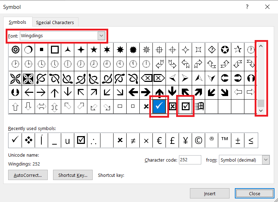Pick the small filled black square symbol

41,50
